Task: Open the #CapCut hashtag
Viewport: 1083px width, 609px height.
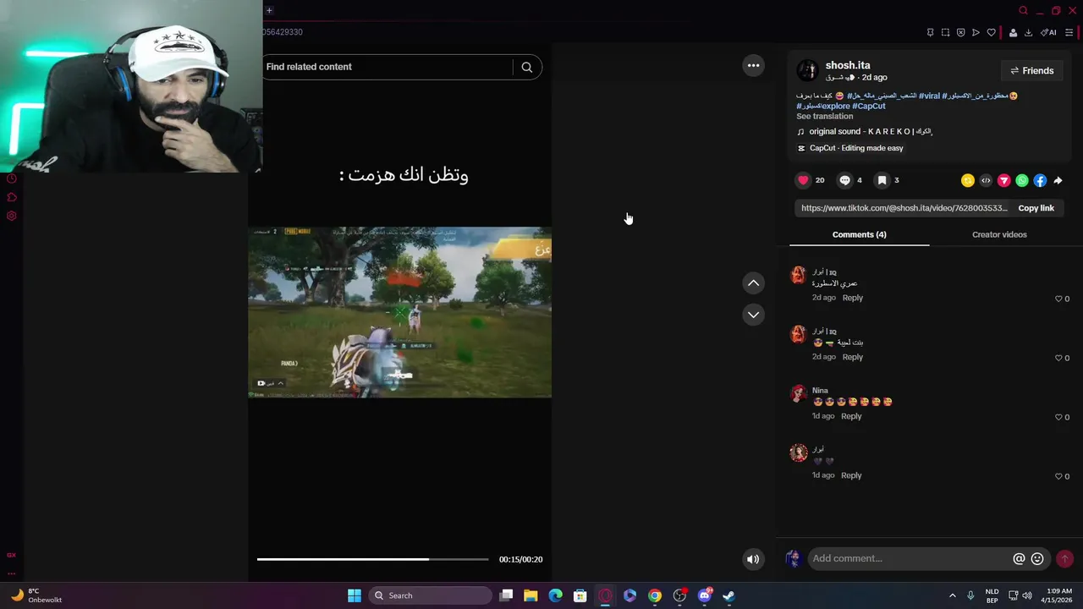Action: (869, 106)
